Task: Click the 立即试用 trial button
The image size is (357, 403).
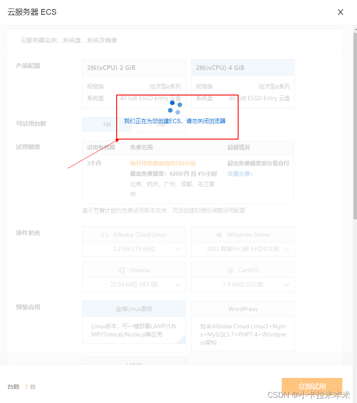Action: click(311, 387)
